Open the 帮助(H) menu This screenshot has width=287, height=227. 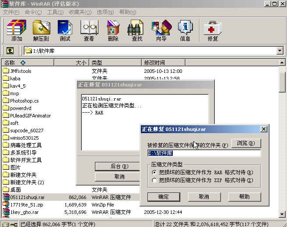coord(128,12)
